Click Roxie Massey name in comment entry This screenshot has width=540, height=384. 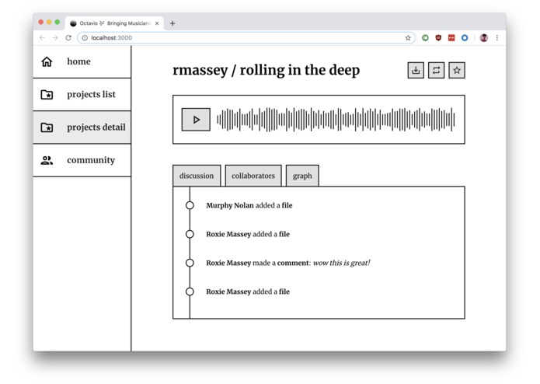(x=228, y=263)
